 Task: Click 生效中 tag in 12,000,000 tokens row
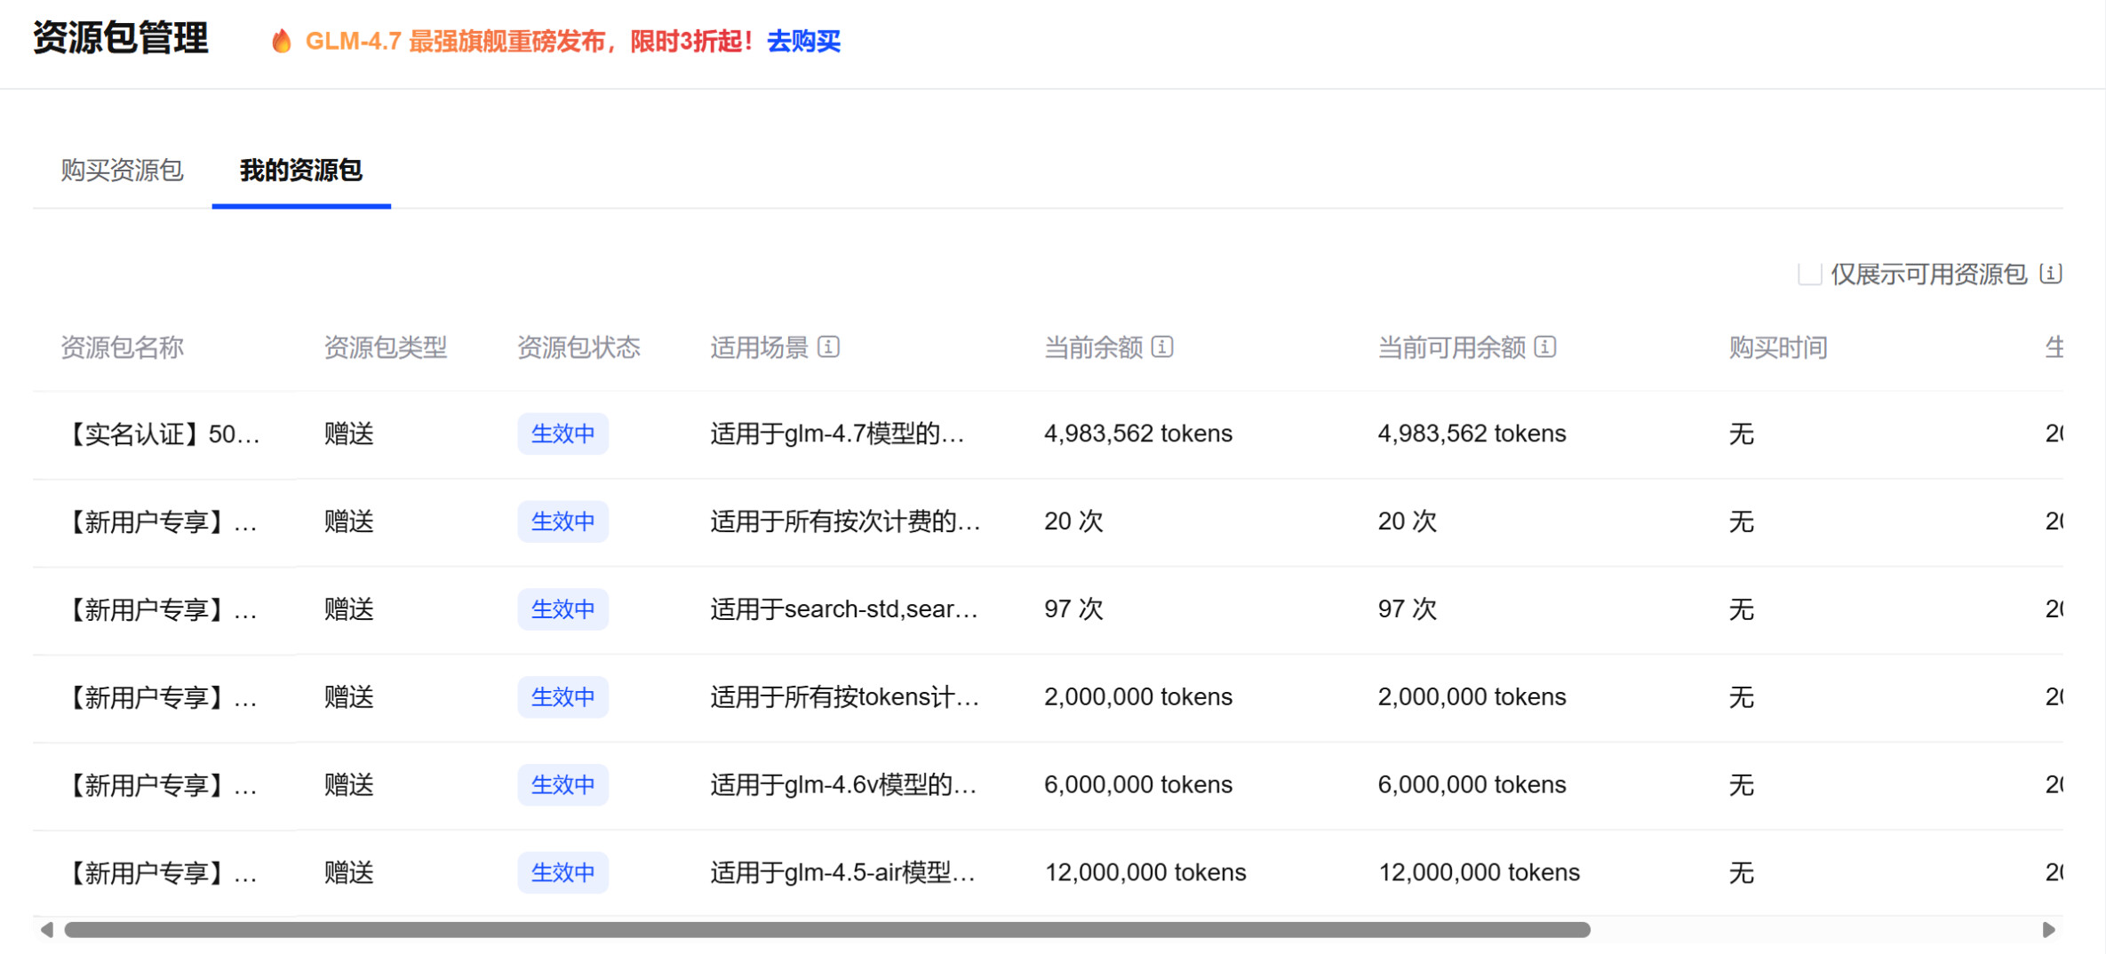(x=562, y=872)
